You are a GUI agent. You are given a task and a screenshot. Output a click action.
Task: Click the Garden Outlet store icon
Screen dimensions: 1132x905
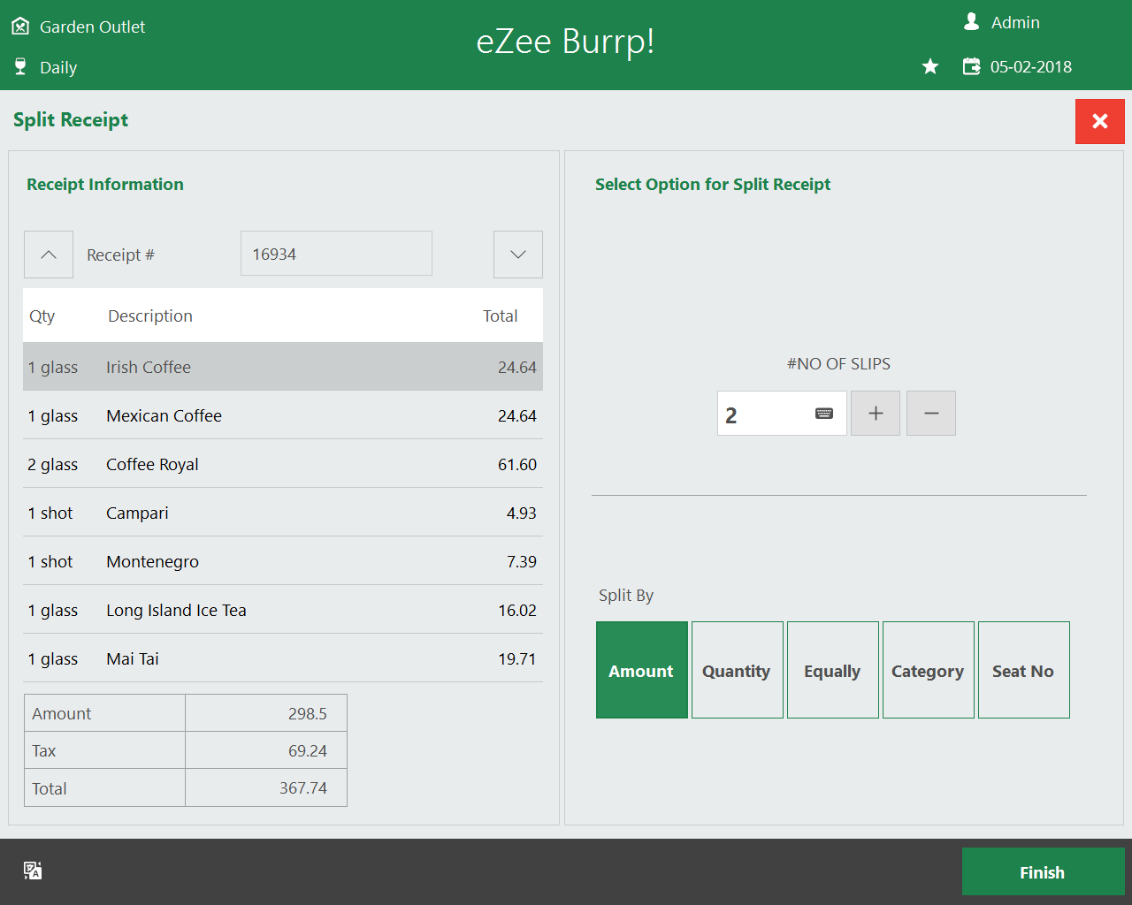pos(20,27)
